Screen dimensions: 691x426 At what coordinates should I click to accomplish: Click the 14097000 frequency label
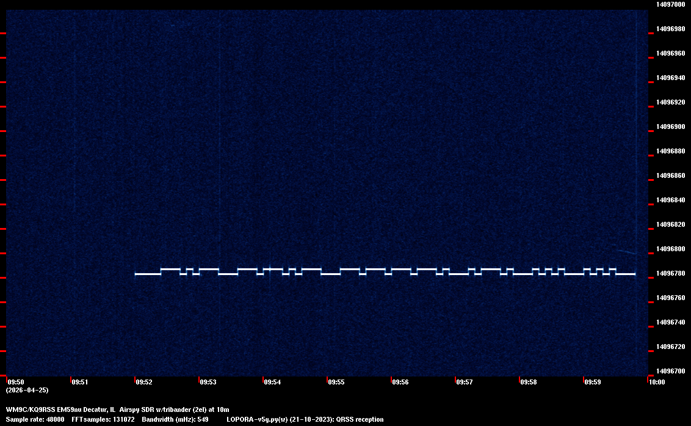click(670, 4)
